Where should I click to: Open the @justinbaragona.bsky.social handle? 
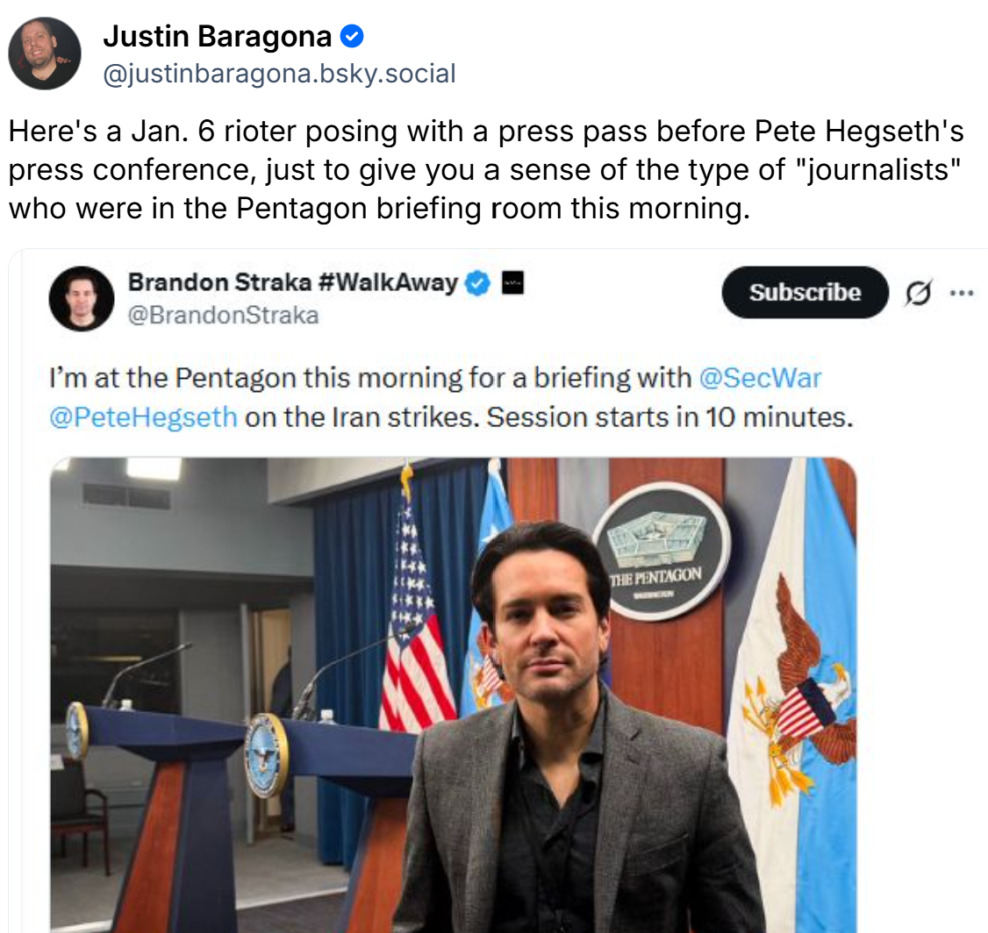point(279,74)
